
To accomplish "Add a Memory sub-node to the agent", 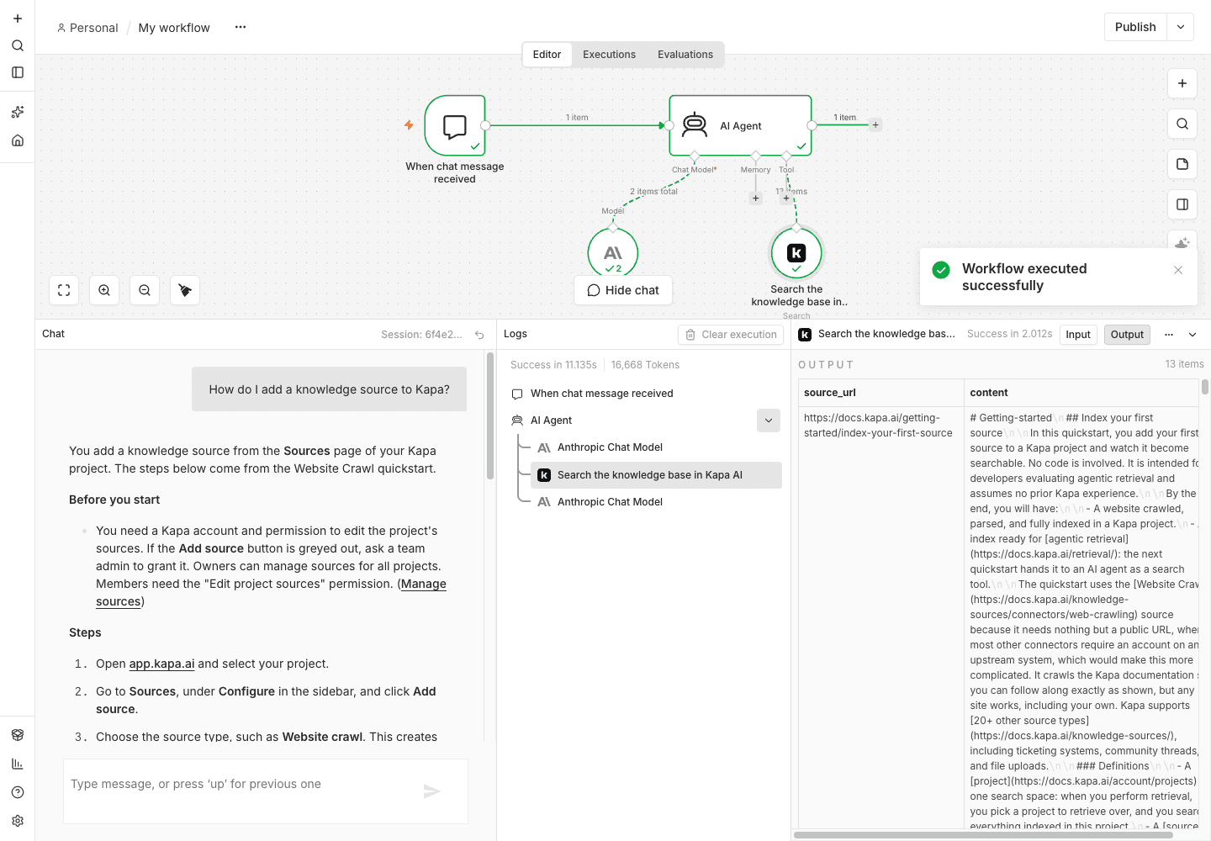I will coord(756,198).
